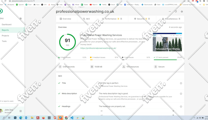Click the 27 tests passed indicator
The width and height of the screenshot is (208, 120).
pyautogui.click(x=161, y=58)
